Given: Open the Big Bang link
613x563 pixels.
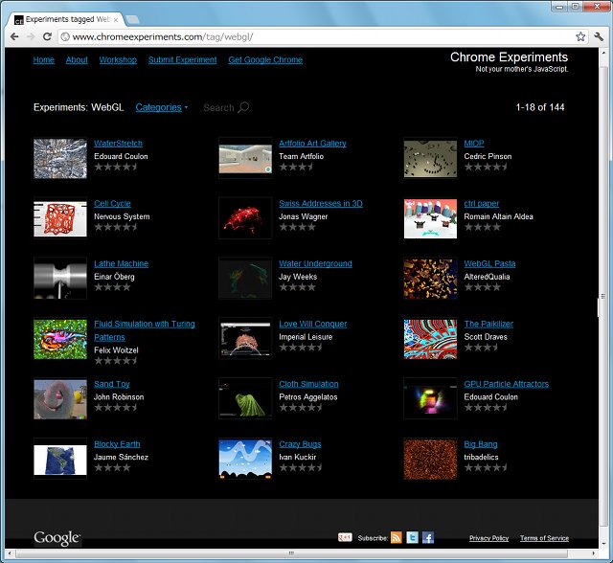Looking at the screenshot, I should pyautogui.click(x=481, y=444).
